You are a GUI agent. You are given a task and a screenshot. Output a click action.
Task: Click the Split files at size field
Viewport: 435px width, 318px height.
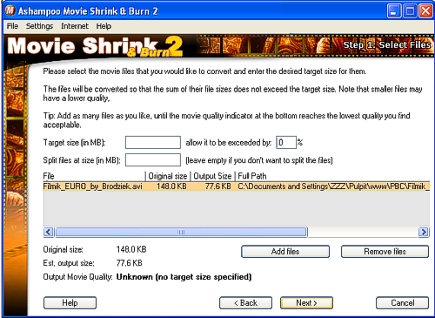pos(153,160)
